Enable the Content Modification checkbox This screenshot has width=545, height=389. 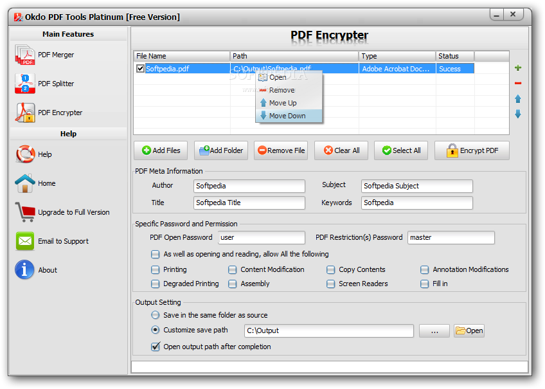pos(232,270)
